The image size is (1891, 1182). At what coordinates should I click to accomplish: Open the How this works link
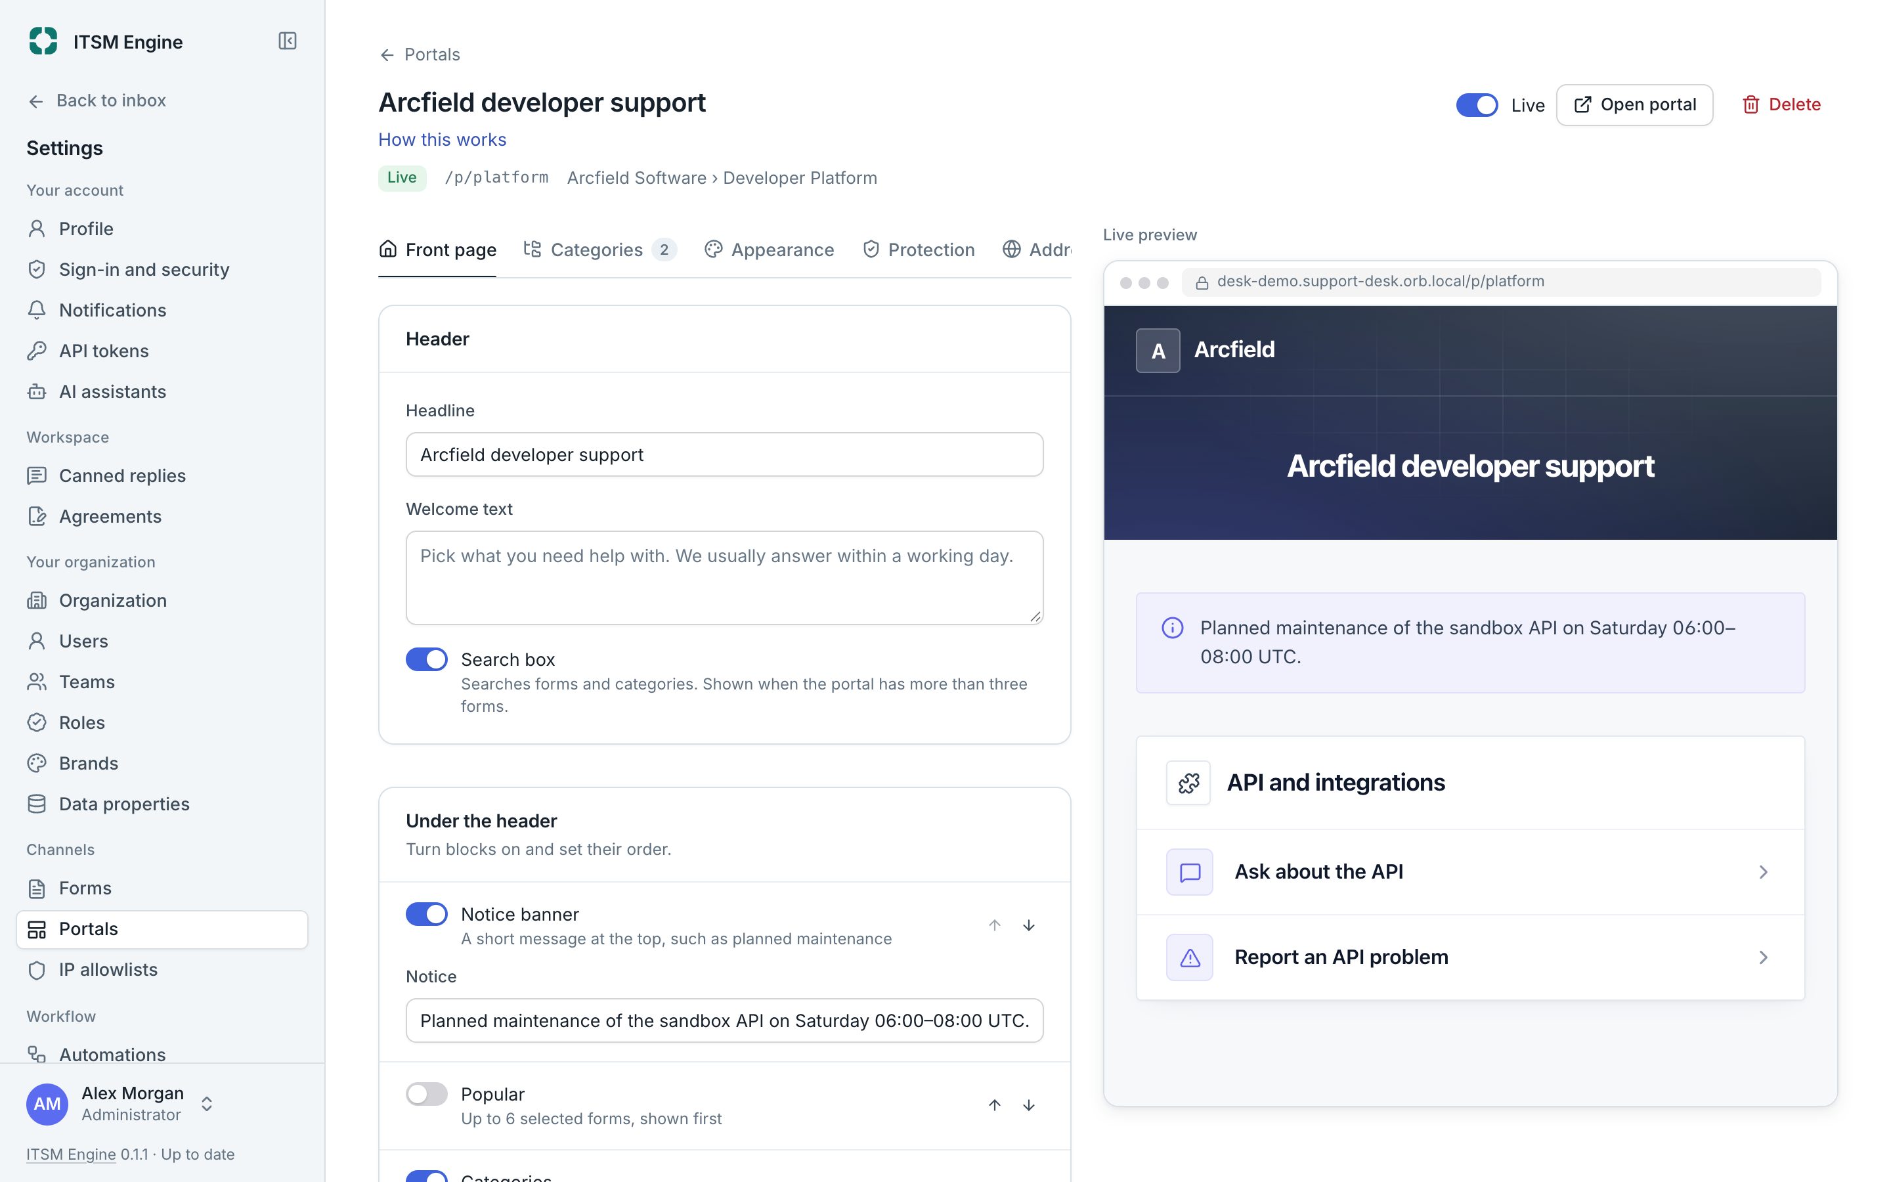click(443, 140)
